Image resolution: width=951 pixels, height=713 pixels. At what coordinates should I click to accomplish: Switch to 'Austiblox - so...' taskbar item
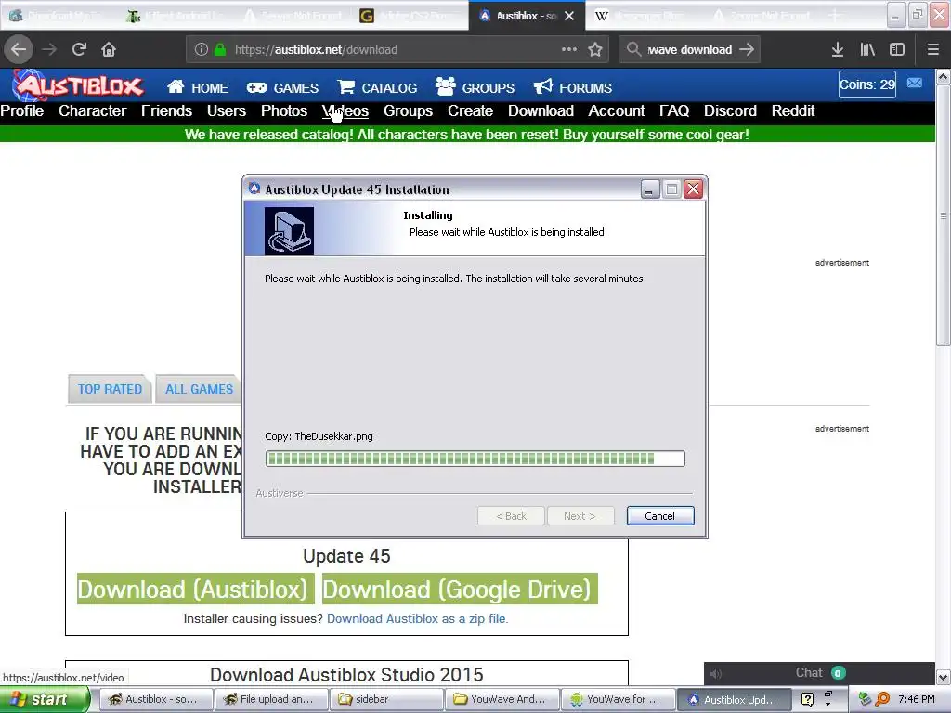tap(155, 699)
